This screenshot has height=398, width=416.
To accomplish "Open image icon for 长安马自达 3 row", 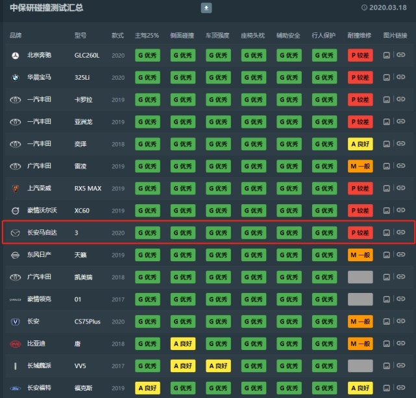I will click(387, 233).
